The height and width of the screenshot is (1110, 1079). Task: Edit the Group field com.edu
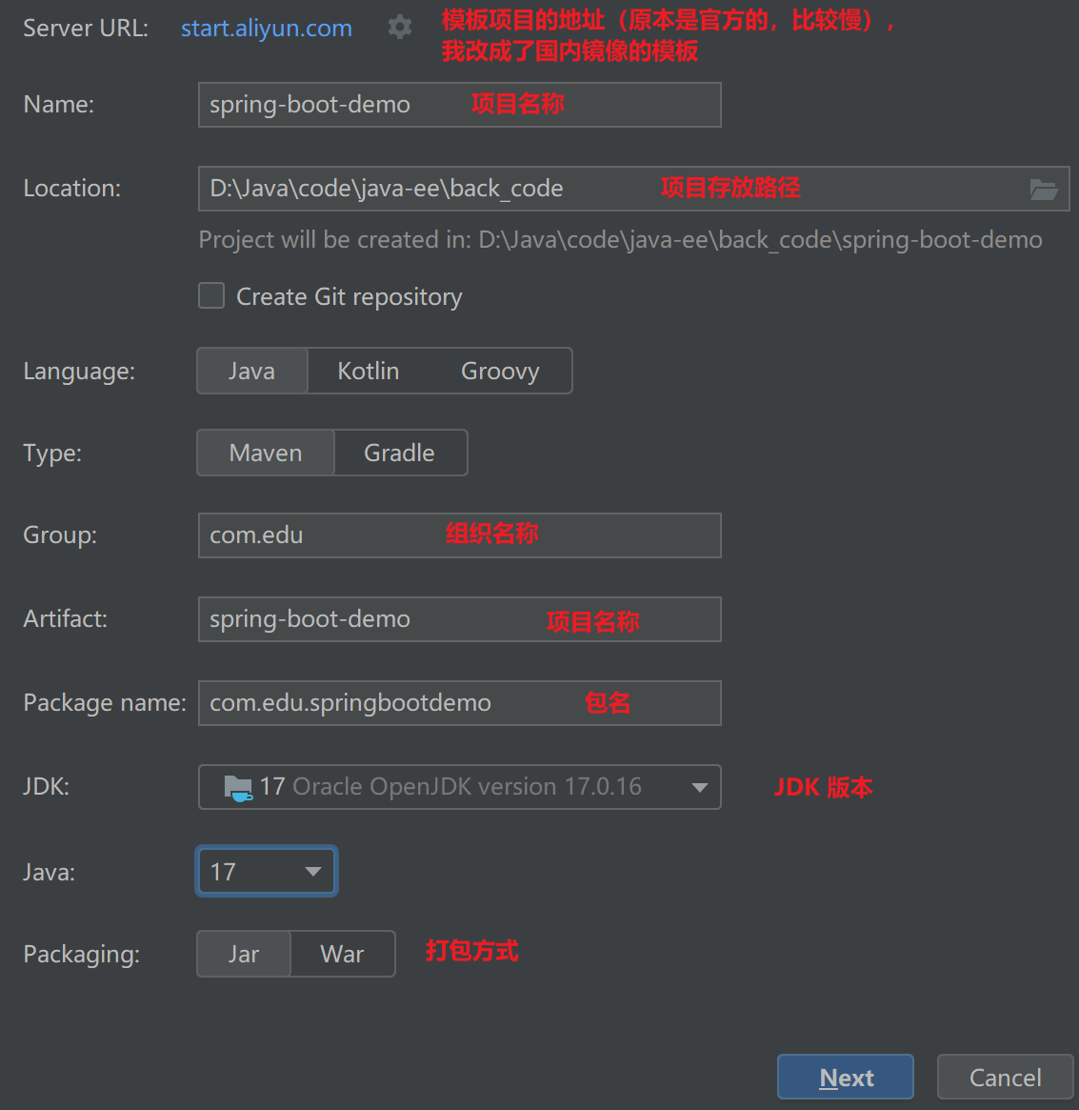click(x=460, y=535)
